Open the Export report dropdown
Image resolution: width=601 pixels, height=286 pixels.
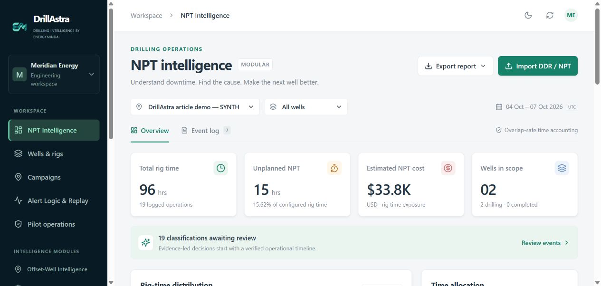(x=456, y=66)
